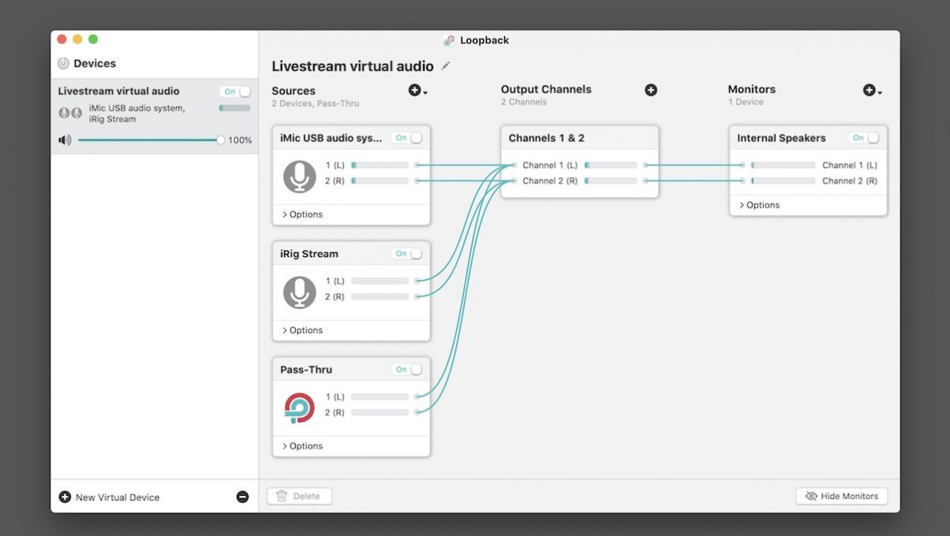
Task: Click the Pass-Thru Loopback logo icon
Action: click(x=300, y=408)
